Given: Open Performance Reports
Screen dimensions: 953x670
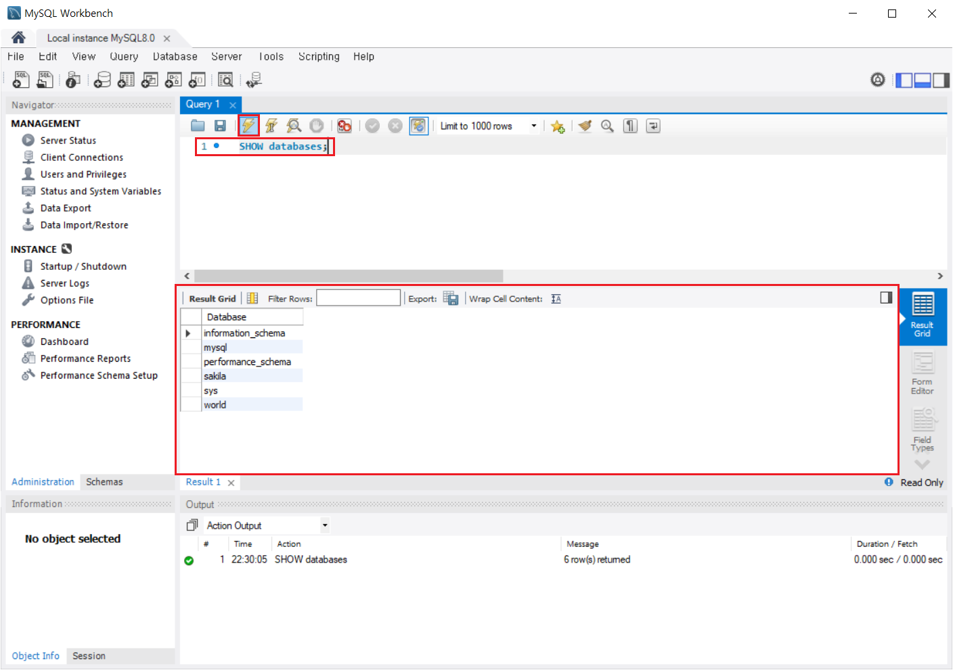Looking at the screenshot, I should 85,359.
